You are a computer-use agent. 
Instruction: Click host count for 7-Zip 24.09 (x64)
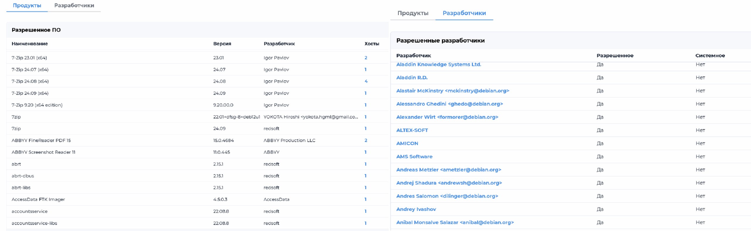coord(366,93)
